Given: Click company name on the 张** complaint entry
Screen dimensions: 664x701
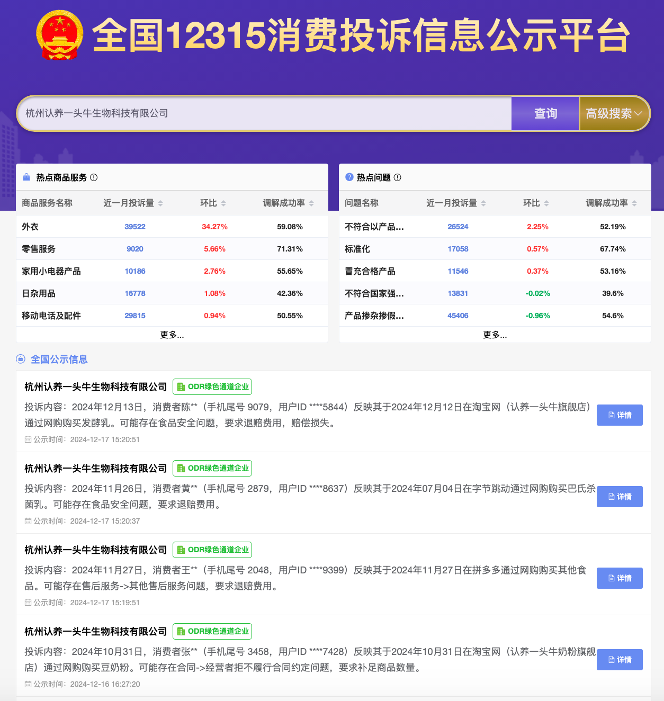Looking at the screenshot, I should pos(96,632).
